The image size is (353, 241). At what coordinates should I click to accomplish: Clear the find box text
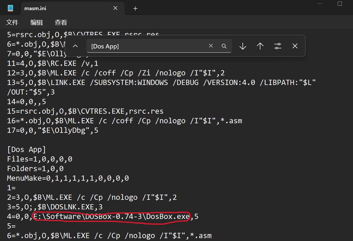click(211, 46)
